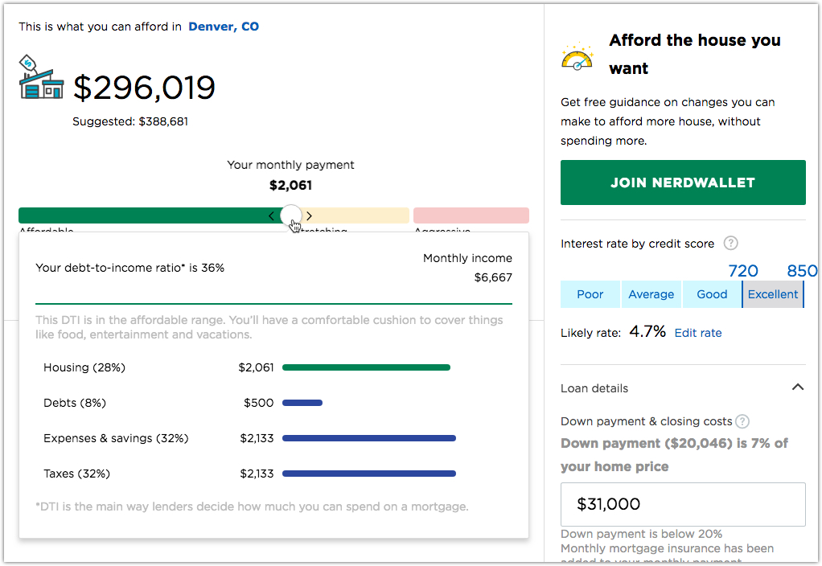The image size is (822, 566).
Task: Click help icon beside Interest rate by credit score
Action: pyautogui.click(x=730, y=243)
